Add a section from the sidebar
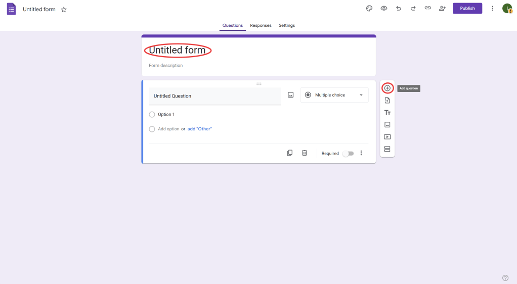This screenshot has width=517, height=284. (x=387, y=149)
